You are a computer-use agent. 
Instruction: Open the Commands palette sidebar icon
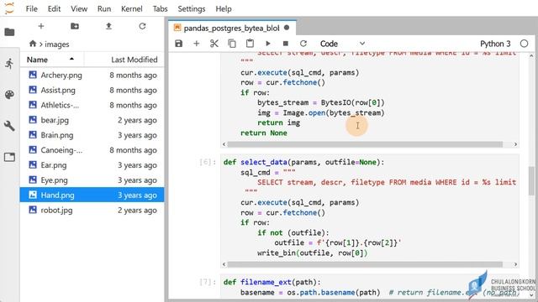click(x=9, y=95)
